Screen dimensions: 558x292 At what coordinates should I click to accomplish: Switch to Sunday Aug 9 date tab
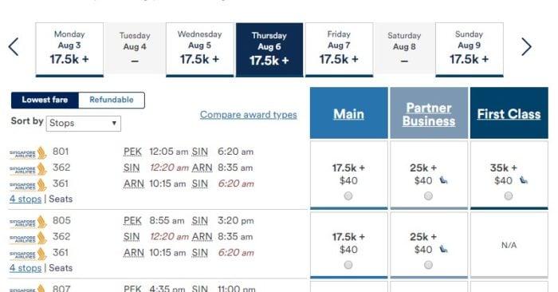[469, 49]
